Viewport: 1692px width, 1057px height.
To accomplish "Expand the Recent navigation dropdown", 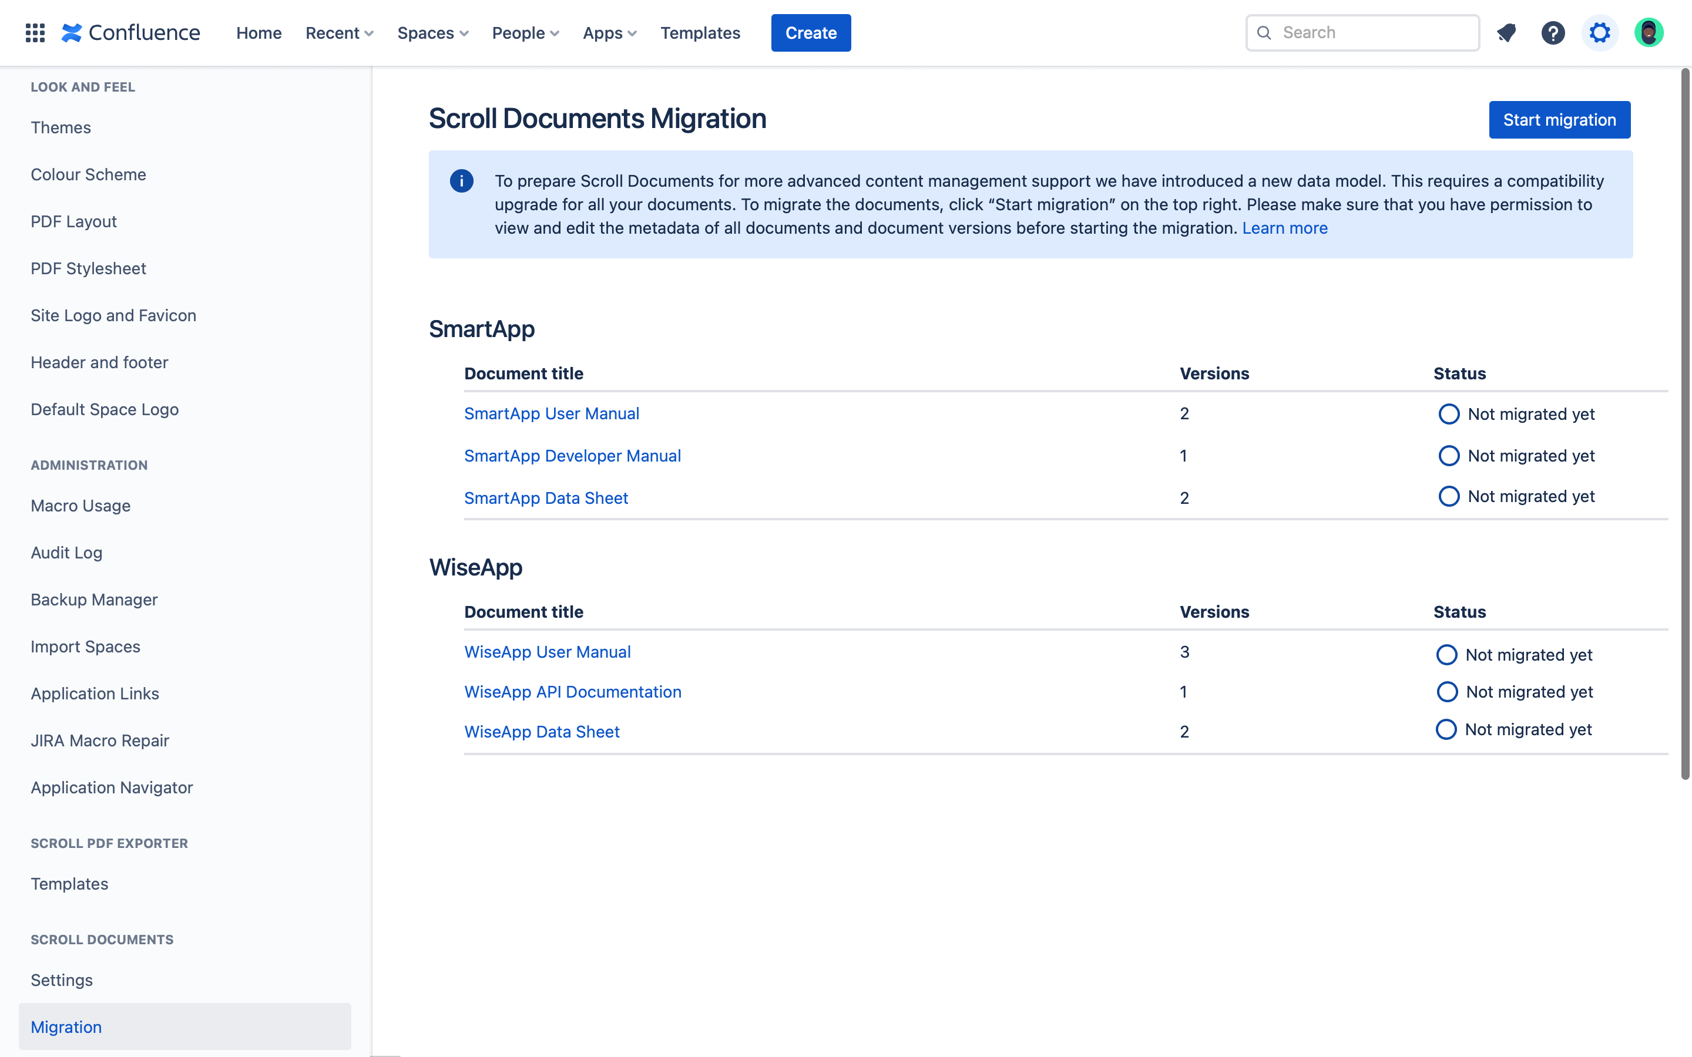I will (x=340, y=33).
